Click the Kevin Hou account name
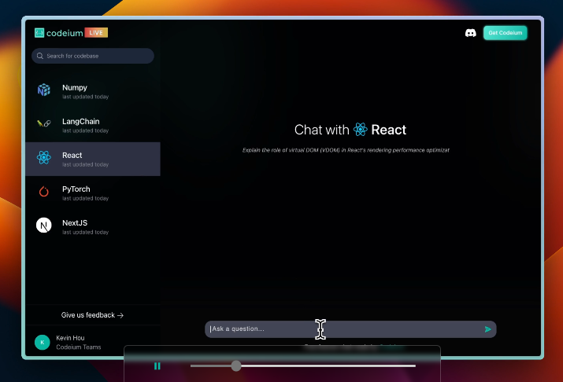The height and width of the screenshot is (382, 563). (70, 338)
